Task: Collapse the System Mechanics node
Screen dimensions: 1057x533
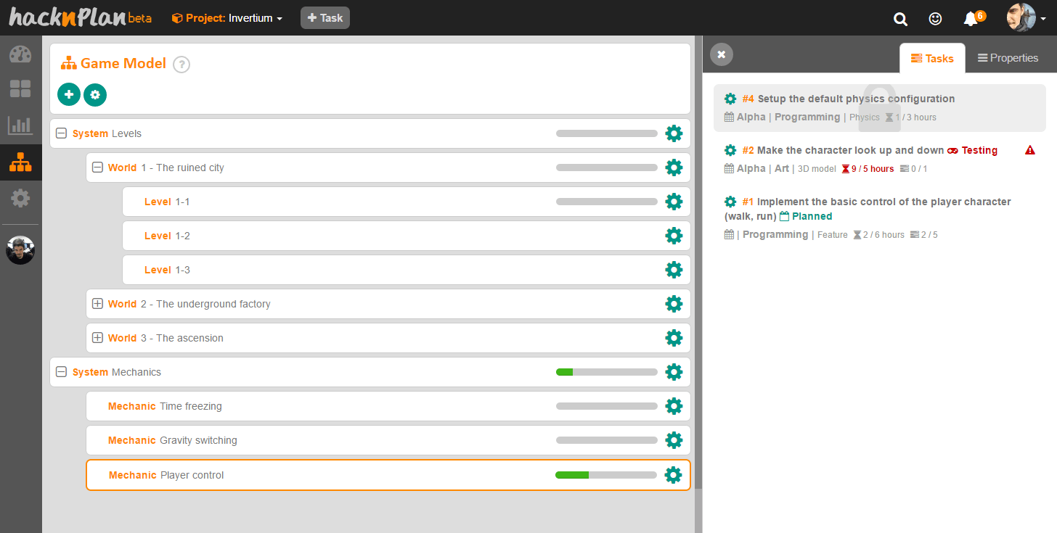Action: pyautogui.click(x=62, y=372)
